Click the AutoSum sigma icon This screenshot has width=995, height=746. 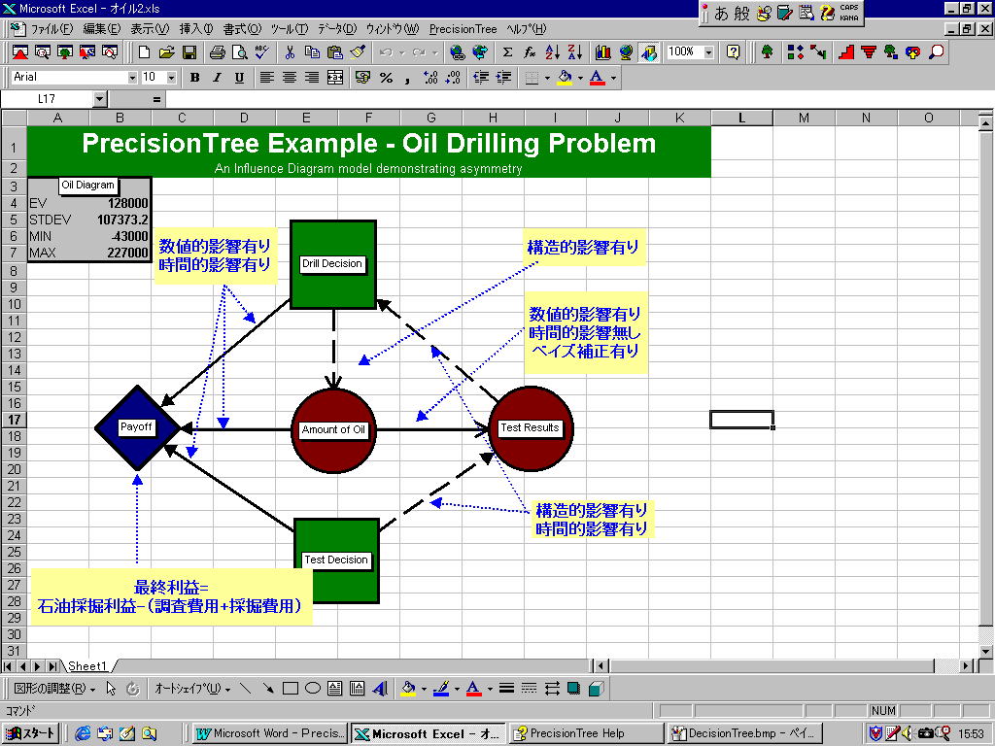point(507,52)
